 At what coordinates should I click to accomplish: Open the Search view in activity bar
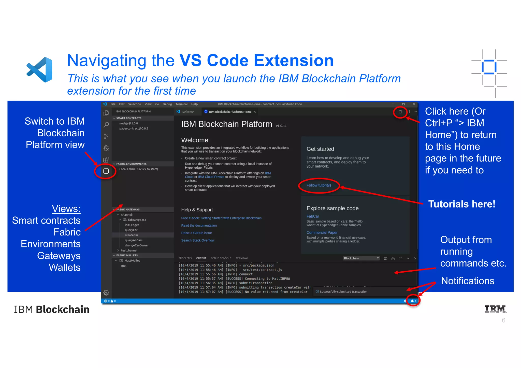coord(106,125)
